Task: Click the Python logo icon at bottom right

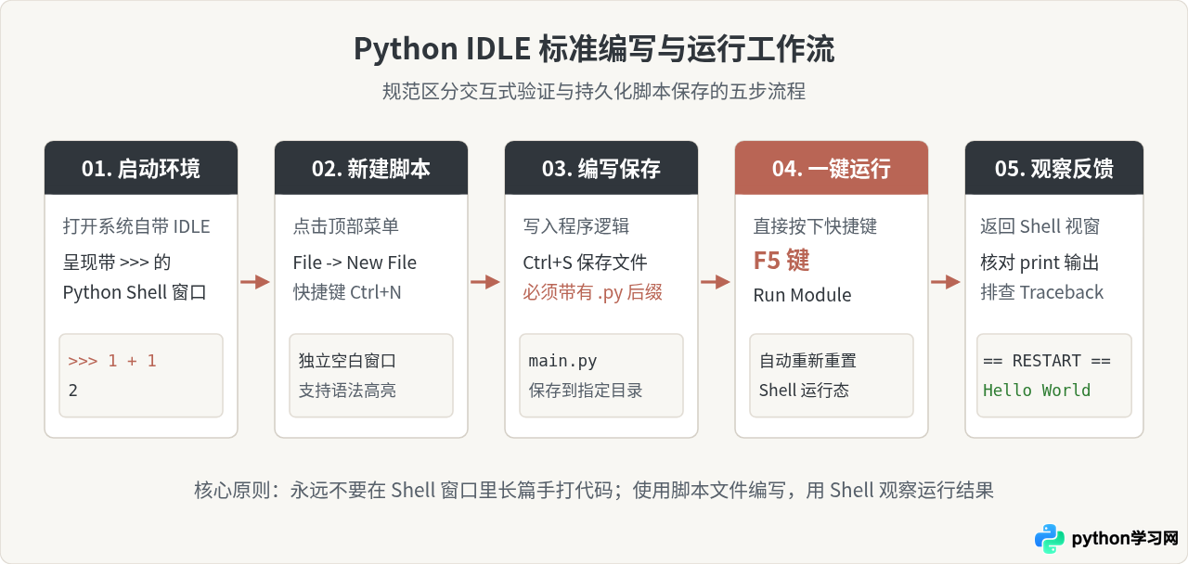Action: coord(1050,538)
